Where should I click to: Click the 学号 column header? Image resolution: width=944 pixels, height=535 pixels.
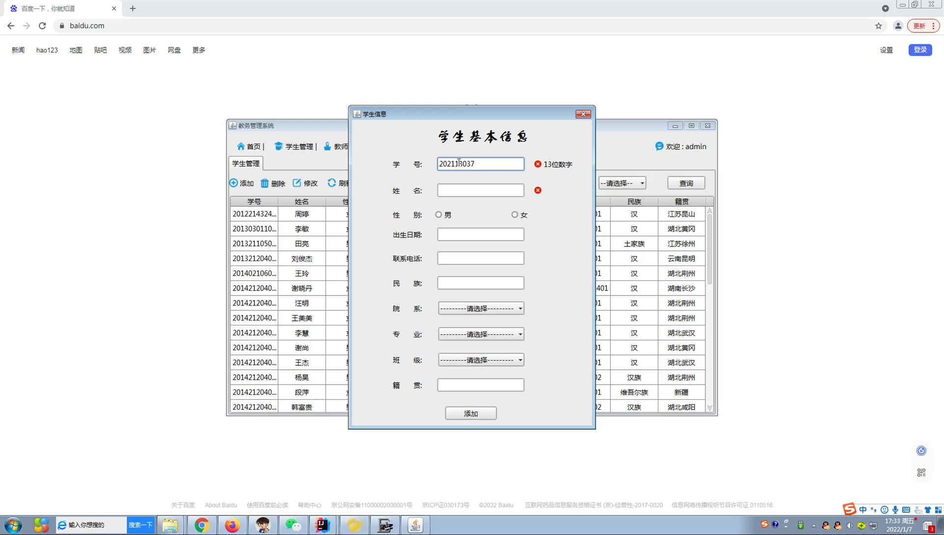pyautogui.click(x=254, y=202)
